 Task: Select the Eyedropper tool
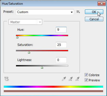tap(64, 79)
